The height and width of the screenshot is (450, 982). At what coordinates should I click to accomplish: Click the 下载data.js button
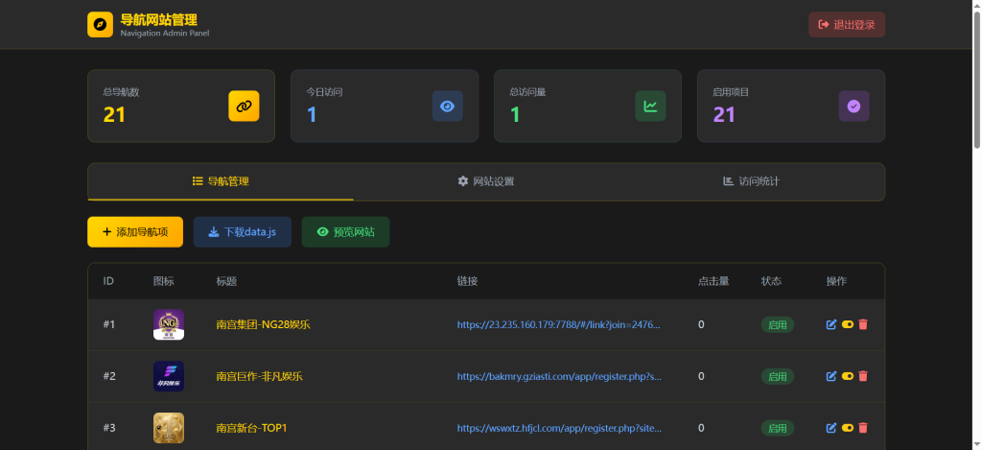[242, 232]
